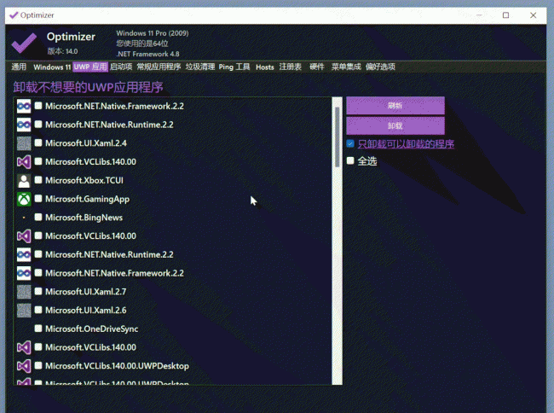The height and width of the screenshot is (413, 554).
Task: Click the Microsoft.Xbox.TCUI entry name
Action: [84, 180]
